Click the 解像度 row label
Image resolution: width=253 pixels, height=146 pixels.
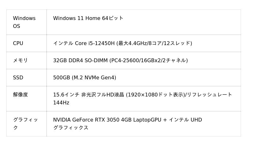click(x=20, y=95)
